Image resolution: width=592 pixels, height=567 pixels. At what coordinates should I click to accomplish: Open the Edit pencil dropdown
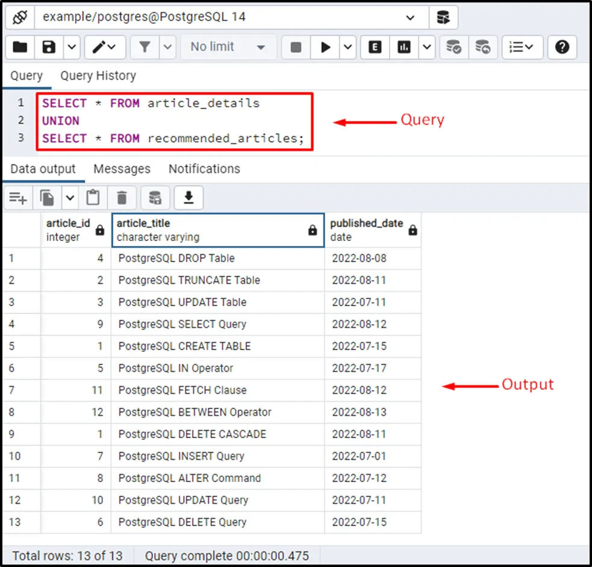point(105,47)
